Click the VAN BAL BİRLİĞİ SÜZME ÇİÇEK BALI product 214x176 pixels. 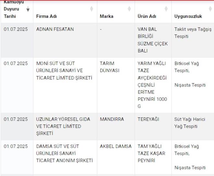[152, 40]
